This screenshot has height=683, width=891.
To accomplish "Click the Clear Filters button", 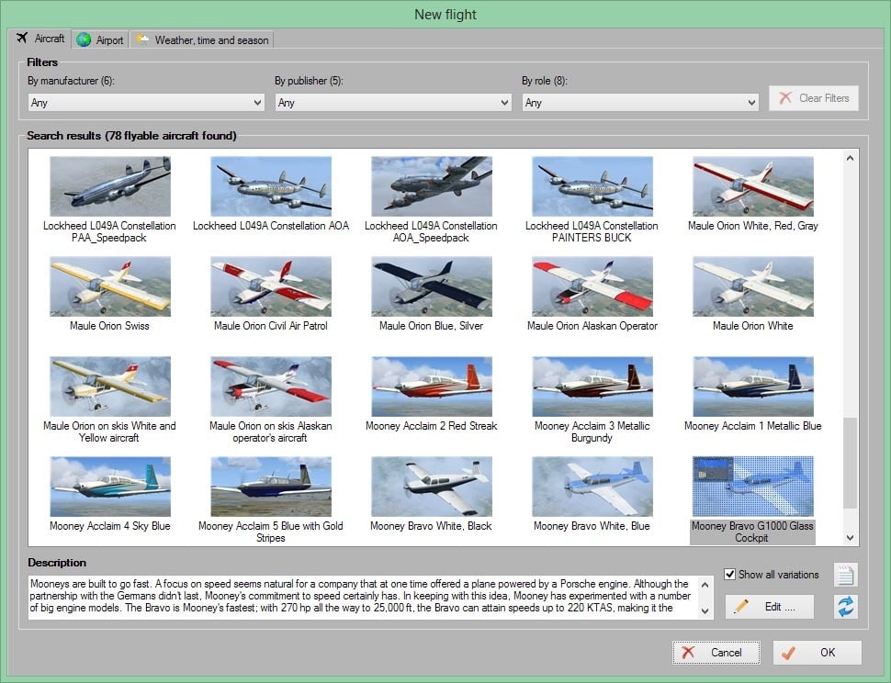I will (x=814, y=98).
